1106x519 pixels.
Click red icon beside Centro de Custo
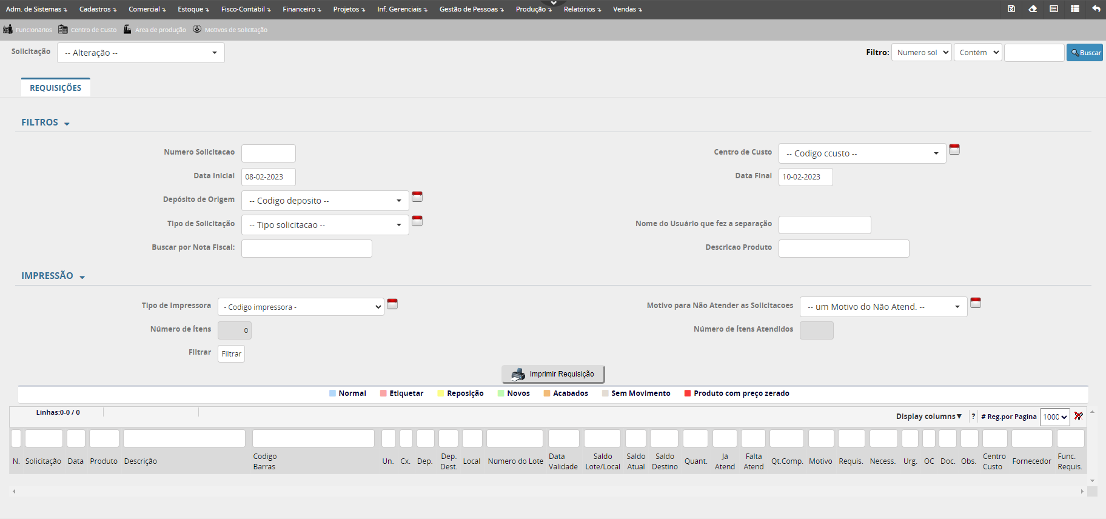[954, 150]
